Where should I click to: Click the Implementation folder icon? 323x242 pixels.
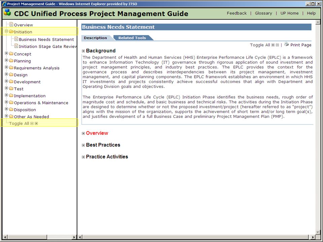pyautogui.click(x=11, y=95)
